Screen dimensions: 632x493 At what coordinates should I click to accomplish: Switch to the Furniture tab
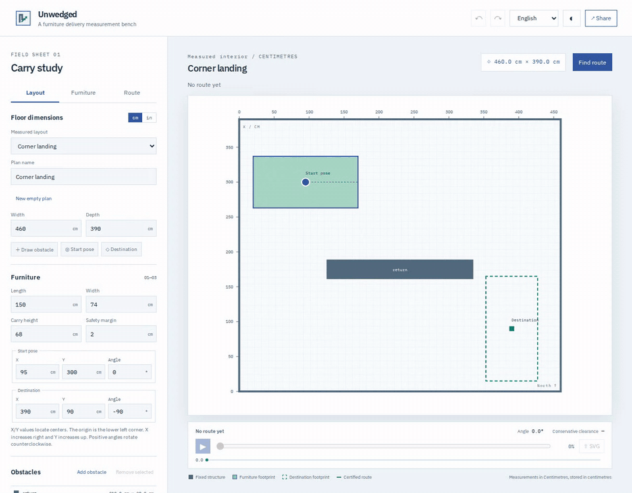tap(84, 93)
